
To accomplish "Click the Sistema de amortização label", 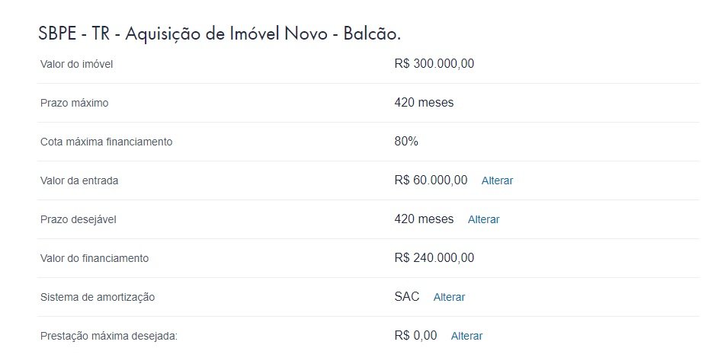I will (98, 297).
